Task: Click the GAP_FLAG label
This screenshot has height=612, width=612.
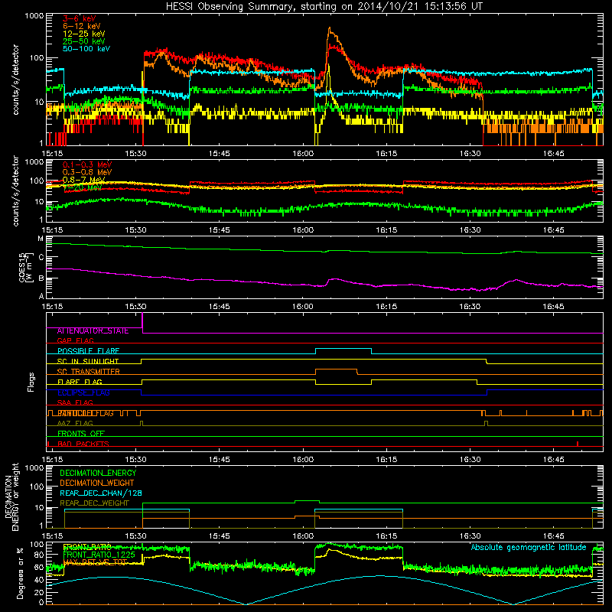Action: (x=75, y=340)
